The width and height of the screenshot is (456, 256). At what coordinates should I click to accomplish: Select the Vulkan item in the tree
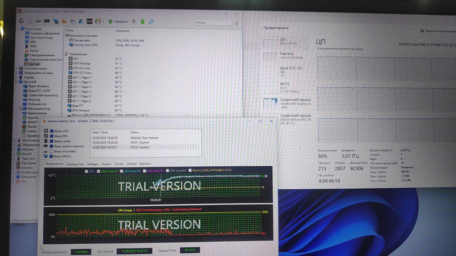(31, 131)
